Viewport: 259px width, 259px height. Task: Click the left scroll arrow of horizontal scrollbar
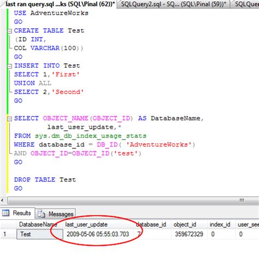[2, 200]
